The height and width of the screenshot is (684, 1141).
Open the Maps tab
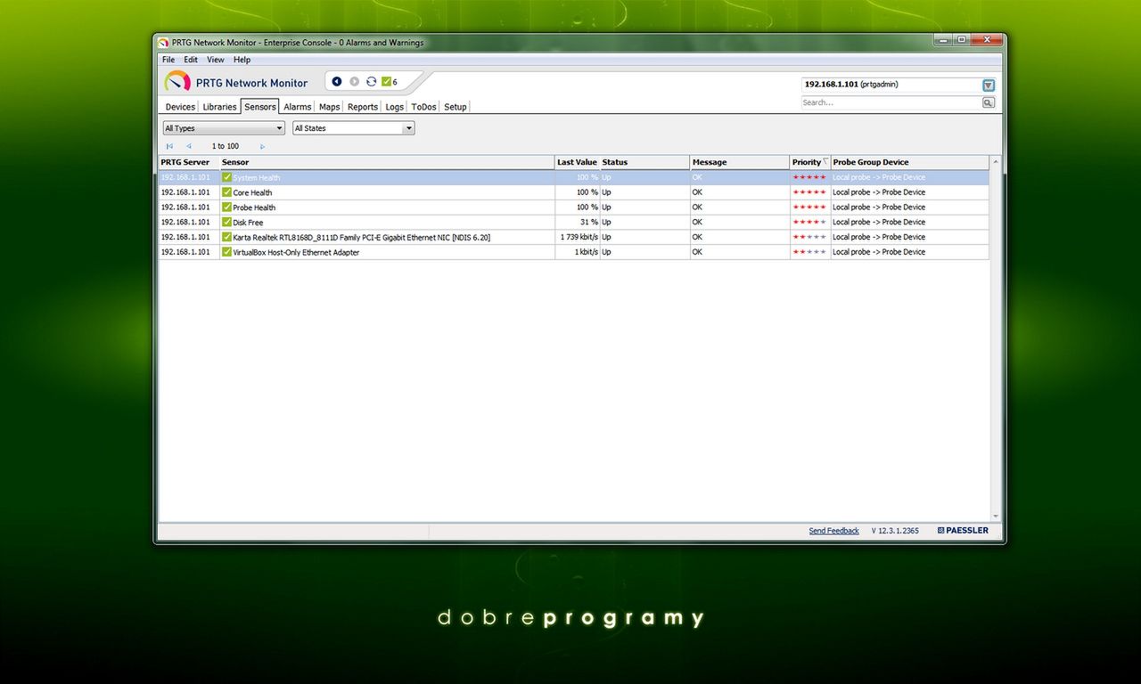[x=330, y=107]
